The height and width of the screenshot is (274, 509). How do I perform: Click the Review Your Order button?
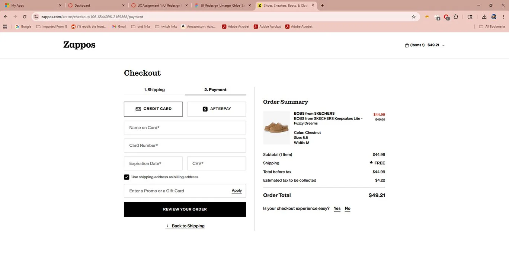185,209
